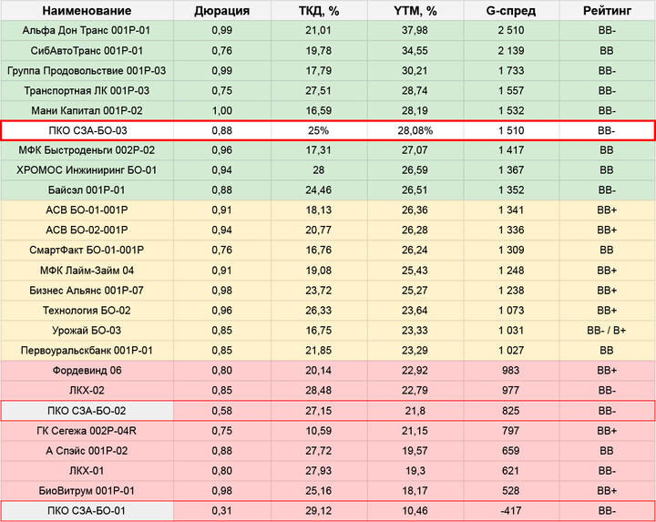Click G-спред value 1 027
This screenshot has height=522, width=656.
pyautogui.click(x=511, y=351)
